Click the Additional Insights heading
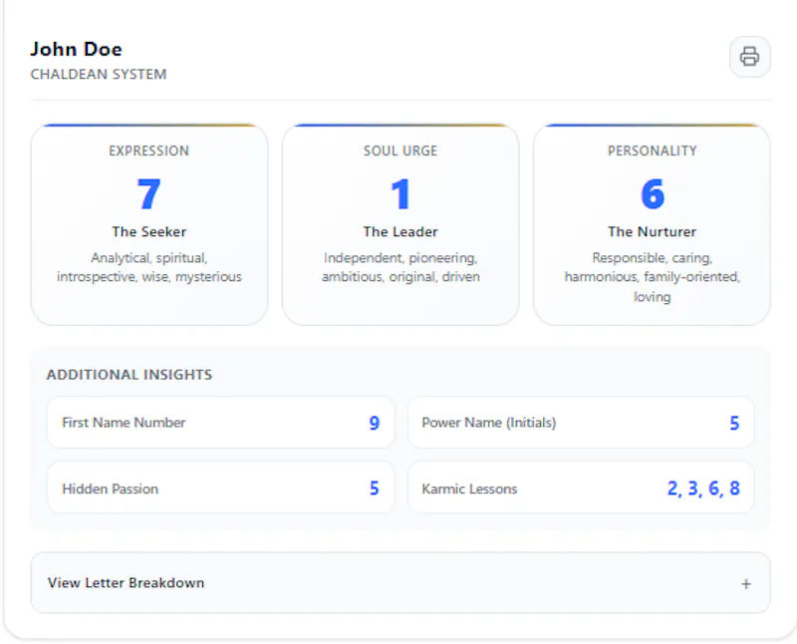The height and width of the screenshot is (644, 797). pos(130,375)
